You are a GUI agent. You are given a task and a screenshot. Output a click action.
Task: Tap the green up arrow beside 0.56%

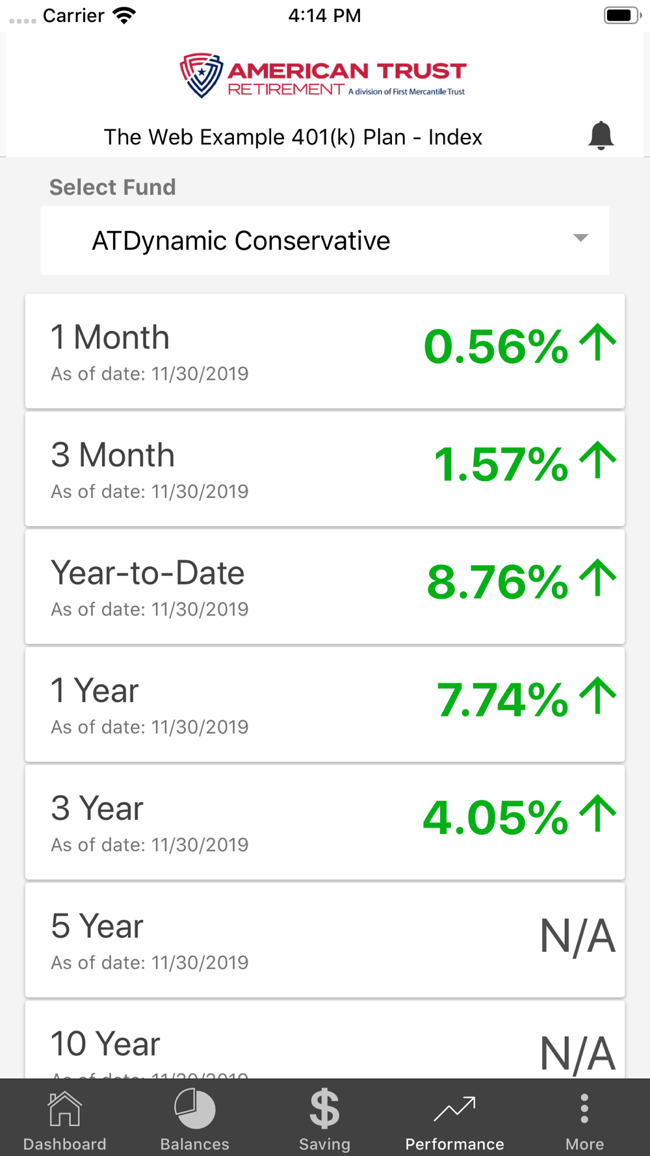pos(597,343)
